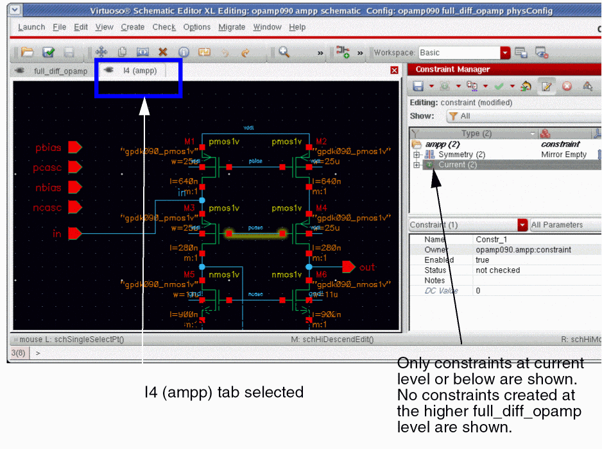This screenshot has width=602, height=449.
Task: Close the schematic tab with red X
Action: click(x=394, y=70)
